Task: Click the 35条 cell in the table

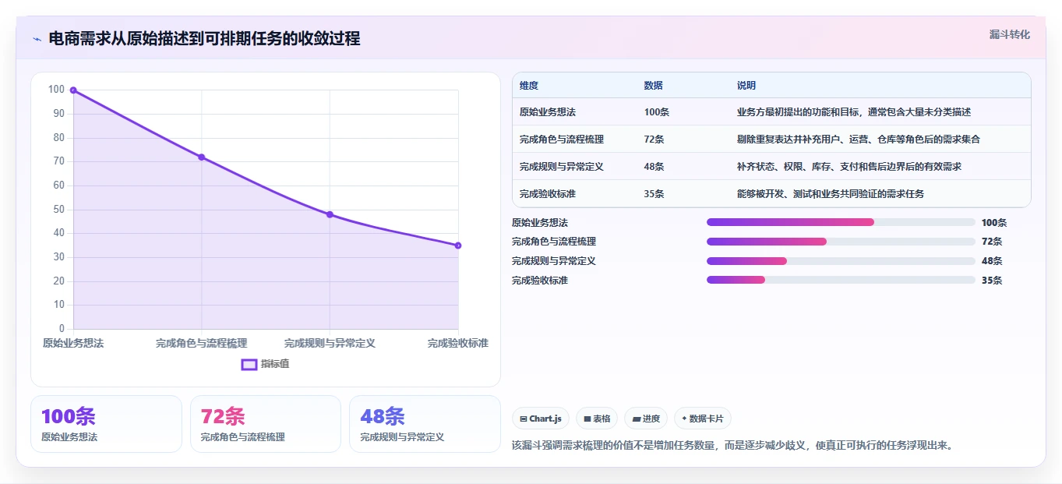Action: tap(654, 194)
